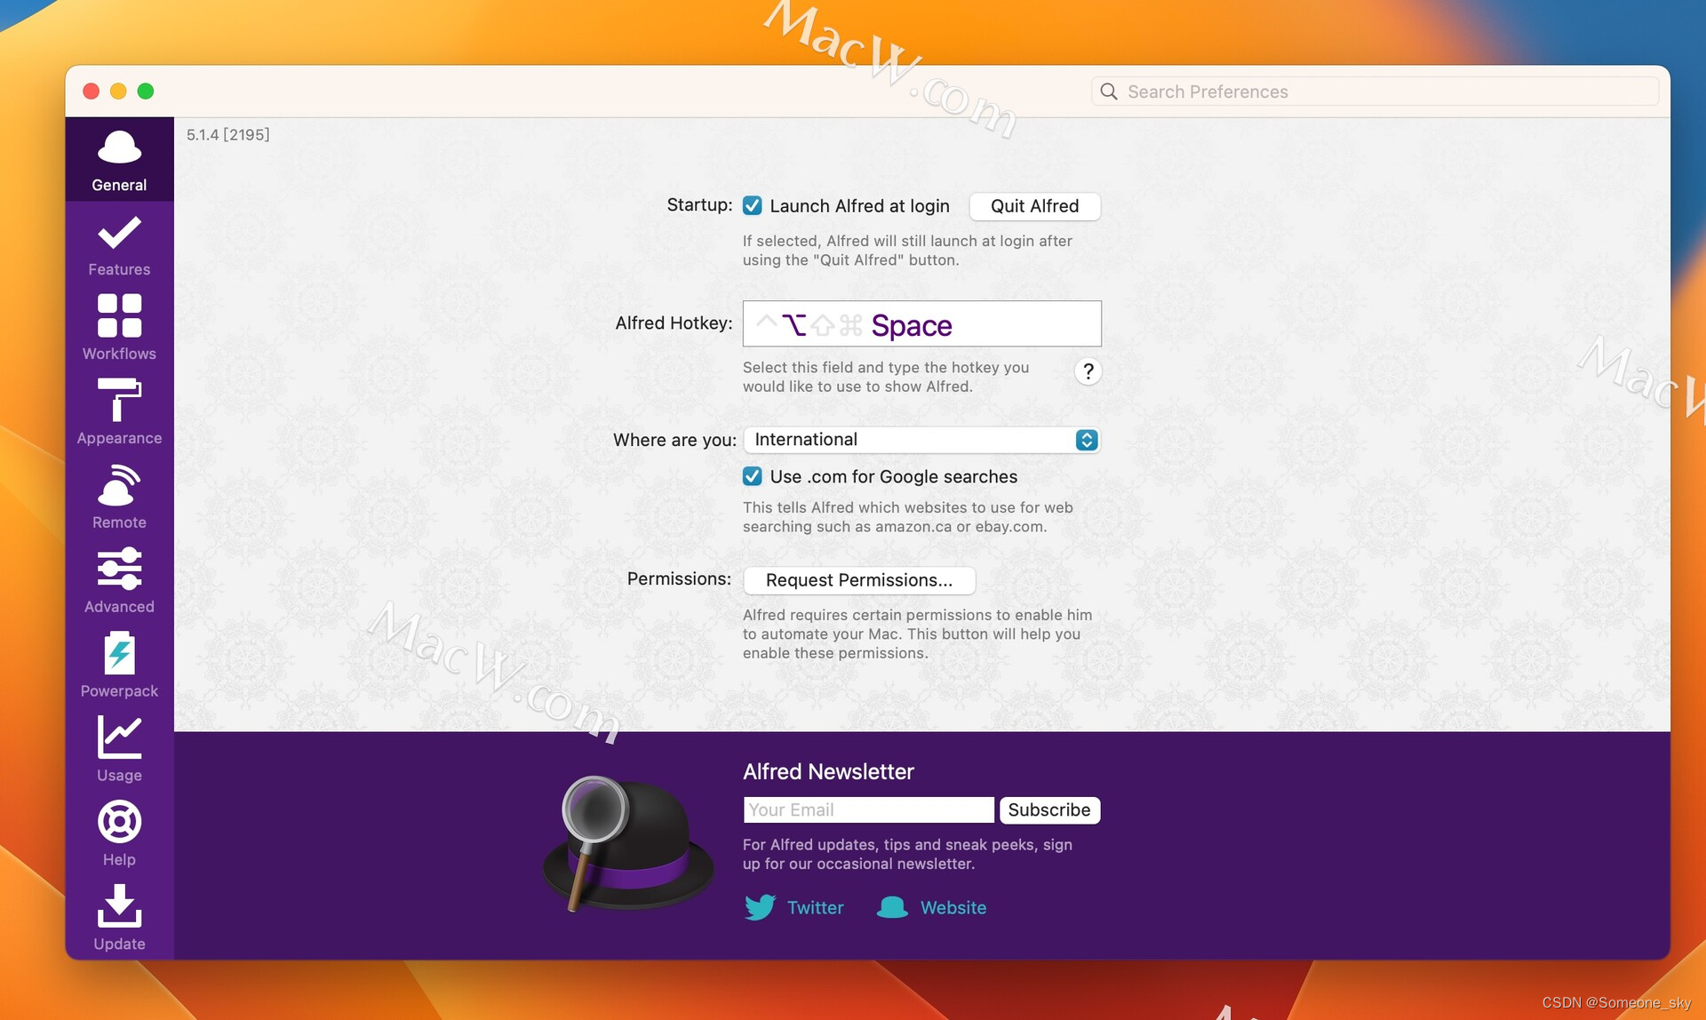Viewport: 1706px width, 1020px height.
Task: Open General settings tab
Action: tap(119, 158)
